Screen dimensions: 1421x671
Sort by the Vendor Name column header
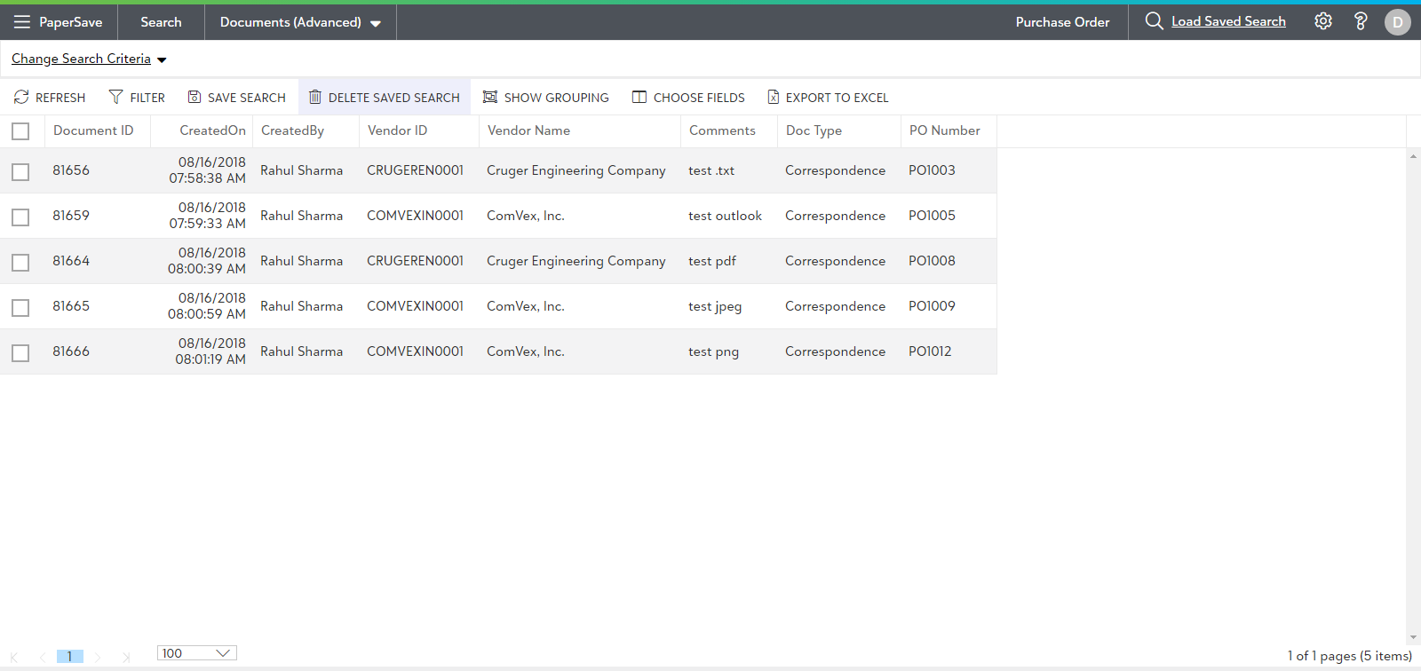coord(528,130)
